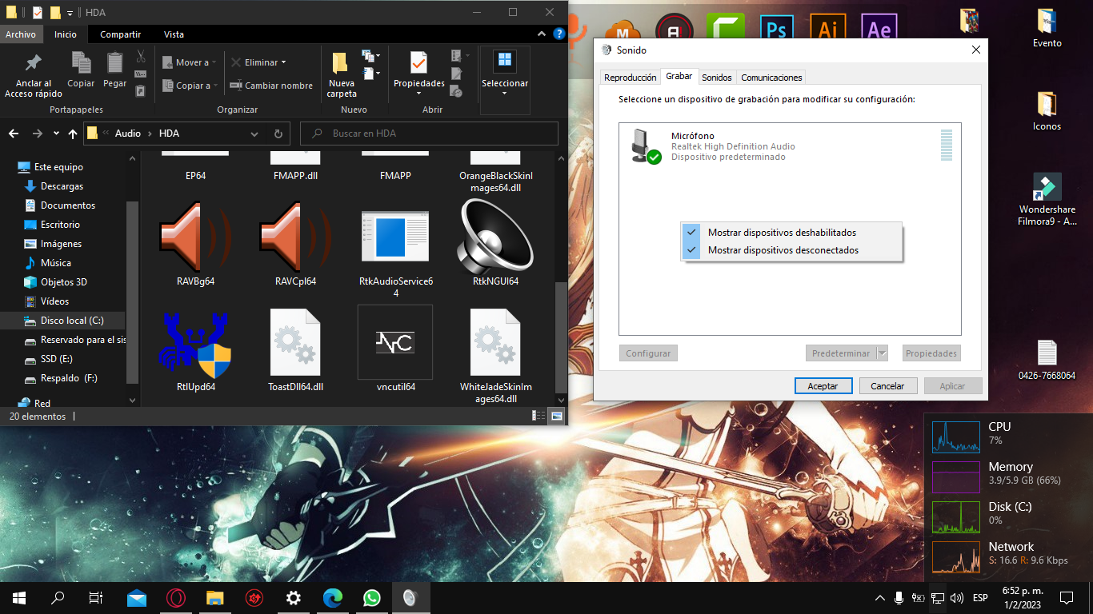Click the microphone icon in system tray

pos(899,598)
